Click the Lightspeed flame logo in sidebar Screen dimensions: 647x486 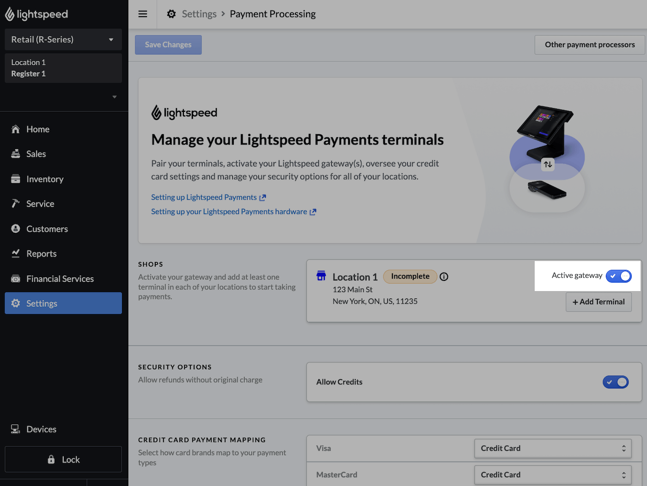(x=9, y=14)
